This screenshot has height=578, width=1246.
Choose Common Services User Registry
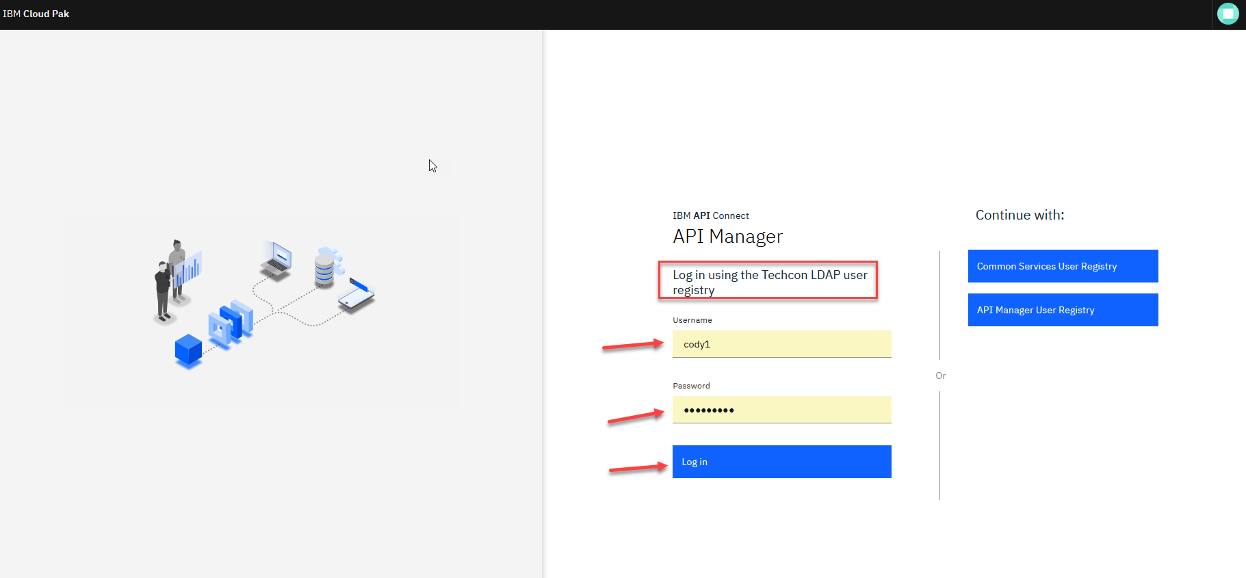pyautogui.click(x=1063, y=266)
